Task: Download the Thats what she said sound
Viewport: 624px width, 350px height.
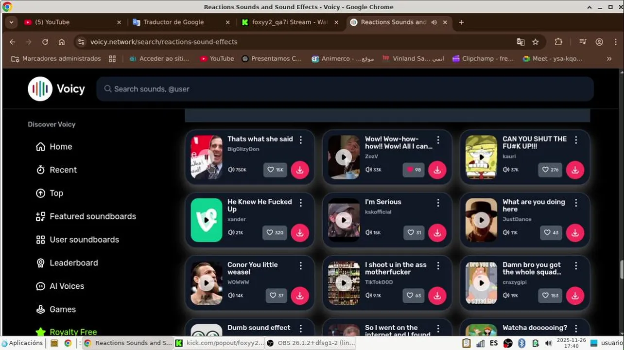Action: [300, 170]
